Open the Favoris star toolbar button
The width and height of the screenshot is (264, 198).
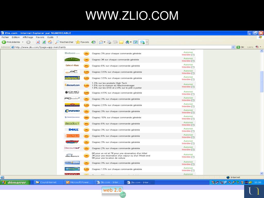[82, 42]
